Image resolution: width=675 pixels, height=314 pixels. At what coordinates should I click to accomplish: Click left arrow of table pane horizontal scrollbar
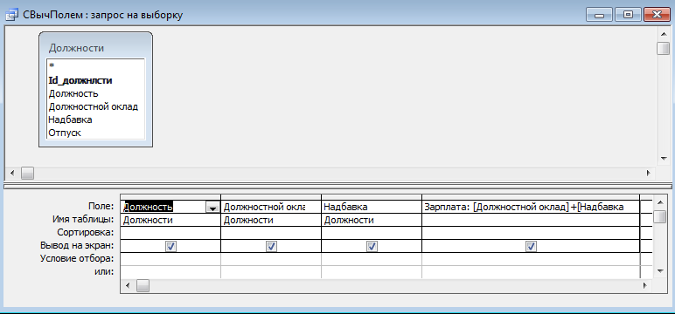click(x=12, y=173)
